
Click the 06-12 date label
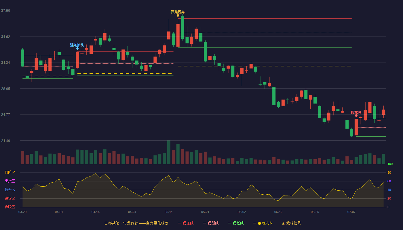[278, 212]
